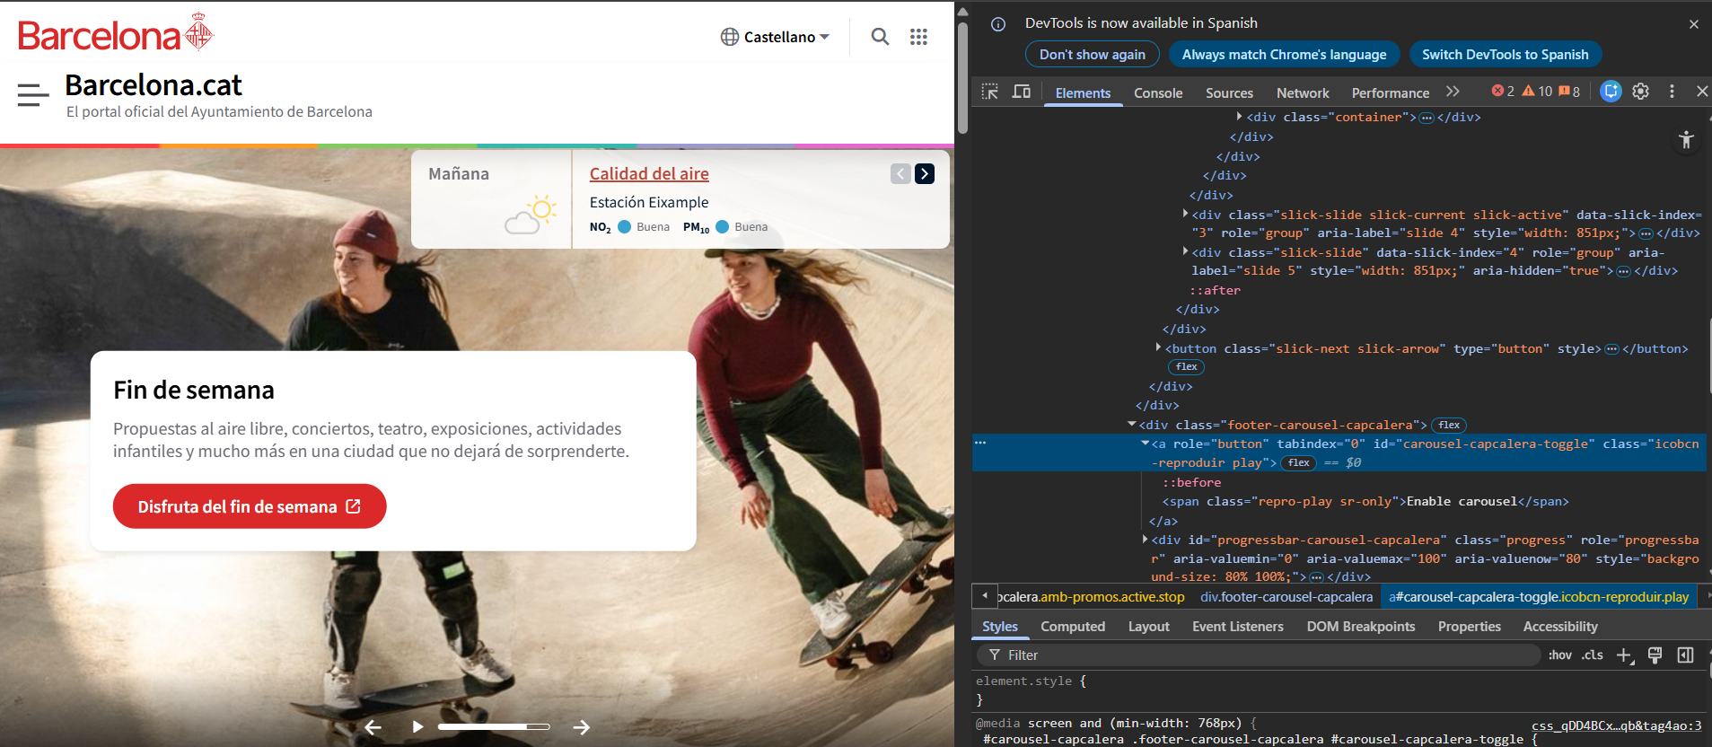
Task: Toggle the :hov element state panel
Action: pyautogui.click(x=1559, y=655)
